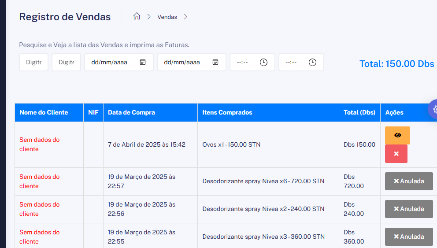Click clock icon on first time field
The height and width of the screenshot is (248, 437).
pos(263,62)
